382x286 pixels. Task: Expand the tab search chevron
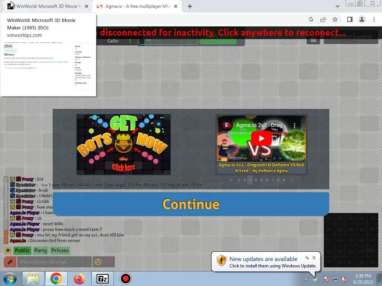(x=337, y=6)
